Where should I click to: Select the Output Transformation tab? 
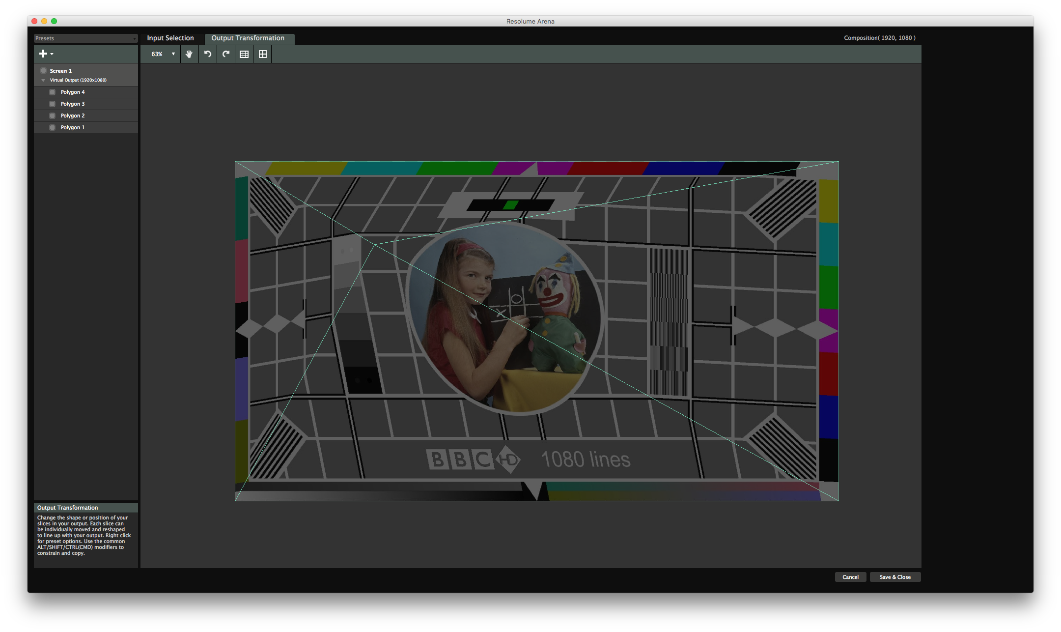point(248,38)
